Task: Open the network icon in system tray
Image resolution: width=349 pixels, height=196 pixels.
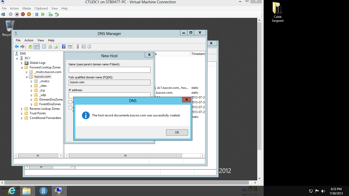Action: tap(311, 191)
